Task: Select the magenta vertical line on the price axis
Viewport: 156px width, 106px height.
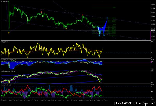Action: point(151,36)
